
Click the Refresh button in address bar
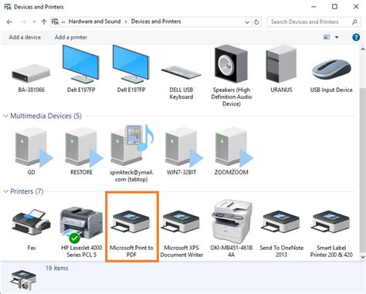click(256, 22)
